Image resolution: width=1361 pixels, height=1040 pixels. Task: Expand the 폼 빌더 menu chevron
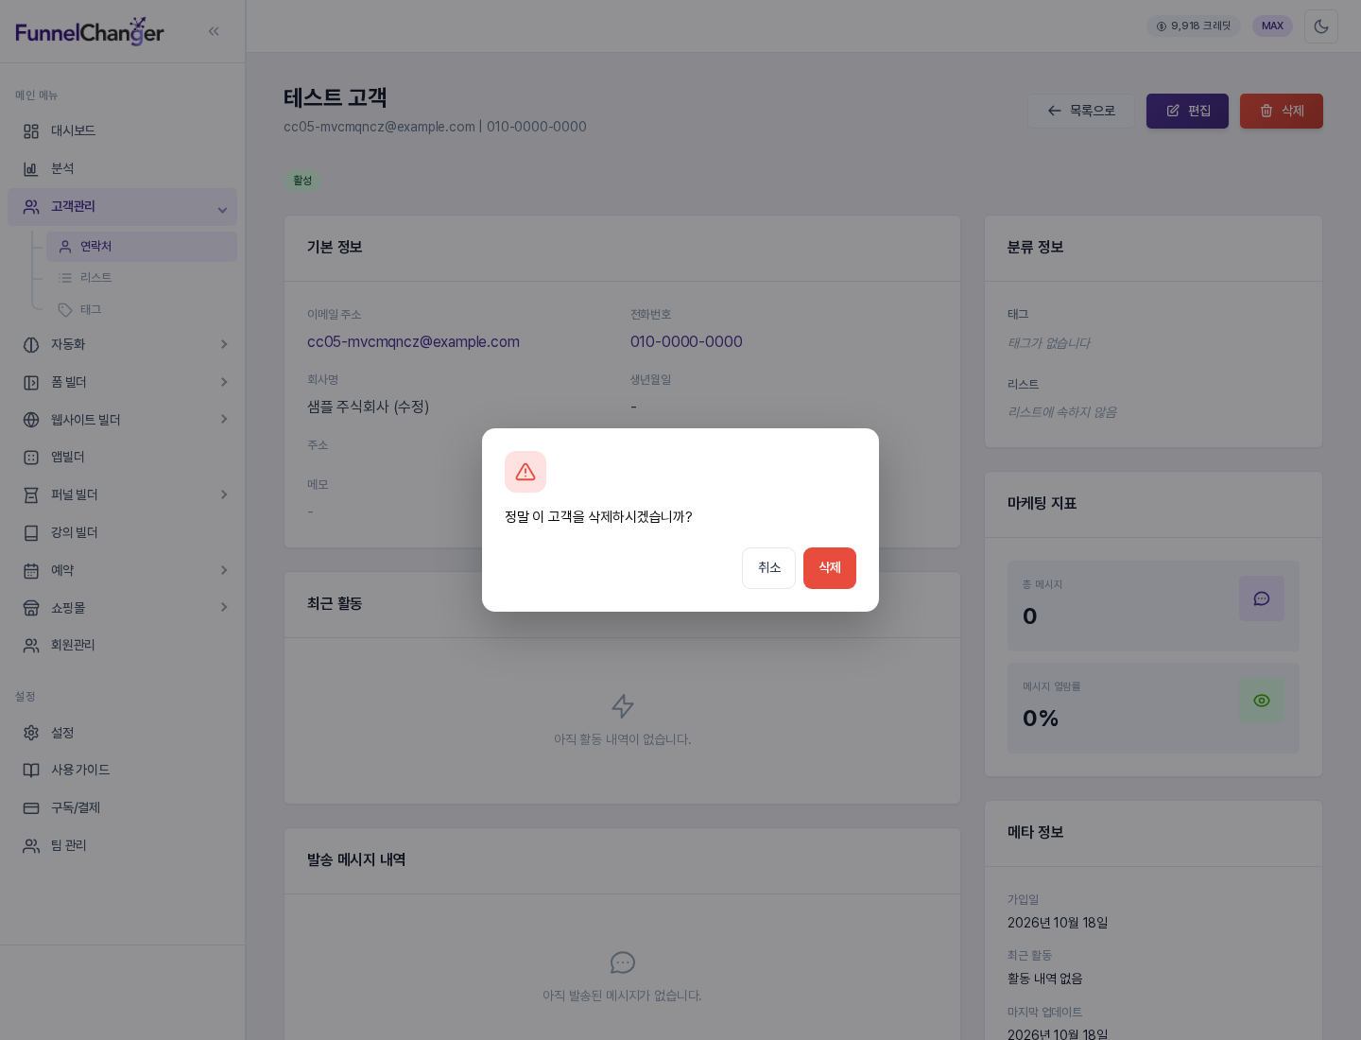(x=224, y=382)
